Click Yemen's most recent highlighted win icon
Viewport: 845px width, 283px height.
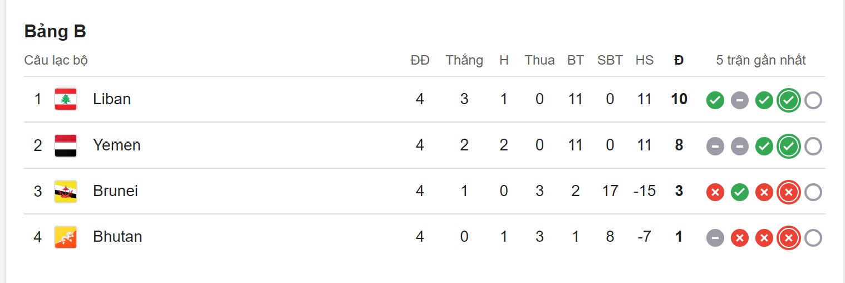788,147
